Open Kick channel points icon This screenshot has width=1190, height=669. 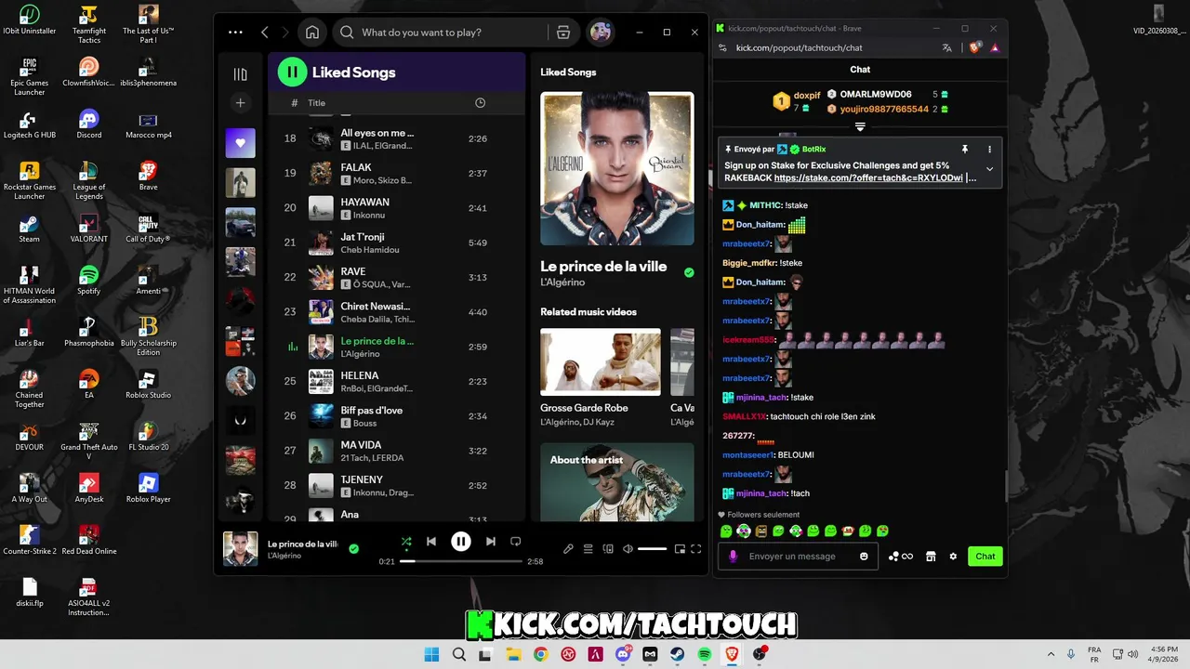(901, 557)
